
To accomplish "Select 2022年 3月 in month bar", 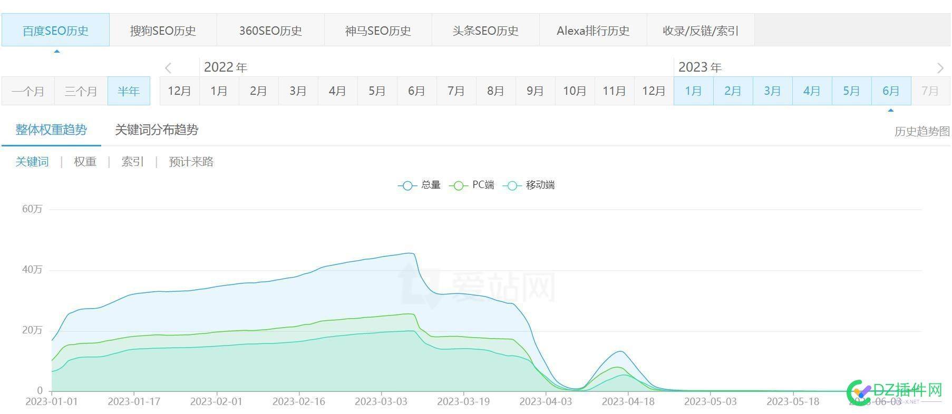I will 298,91.
